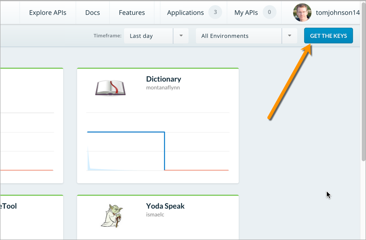Click the Yoda Speak character icon
The image size is (366, 240).
click(112, 215)
